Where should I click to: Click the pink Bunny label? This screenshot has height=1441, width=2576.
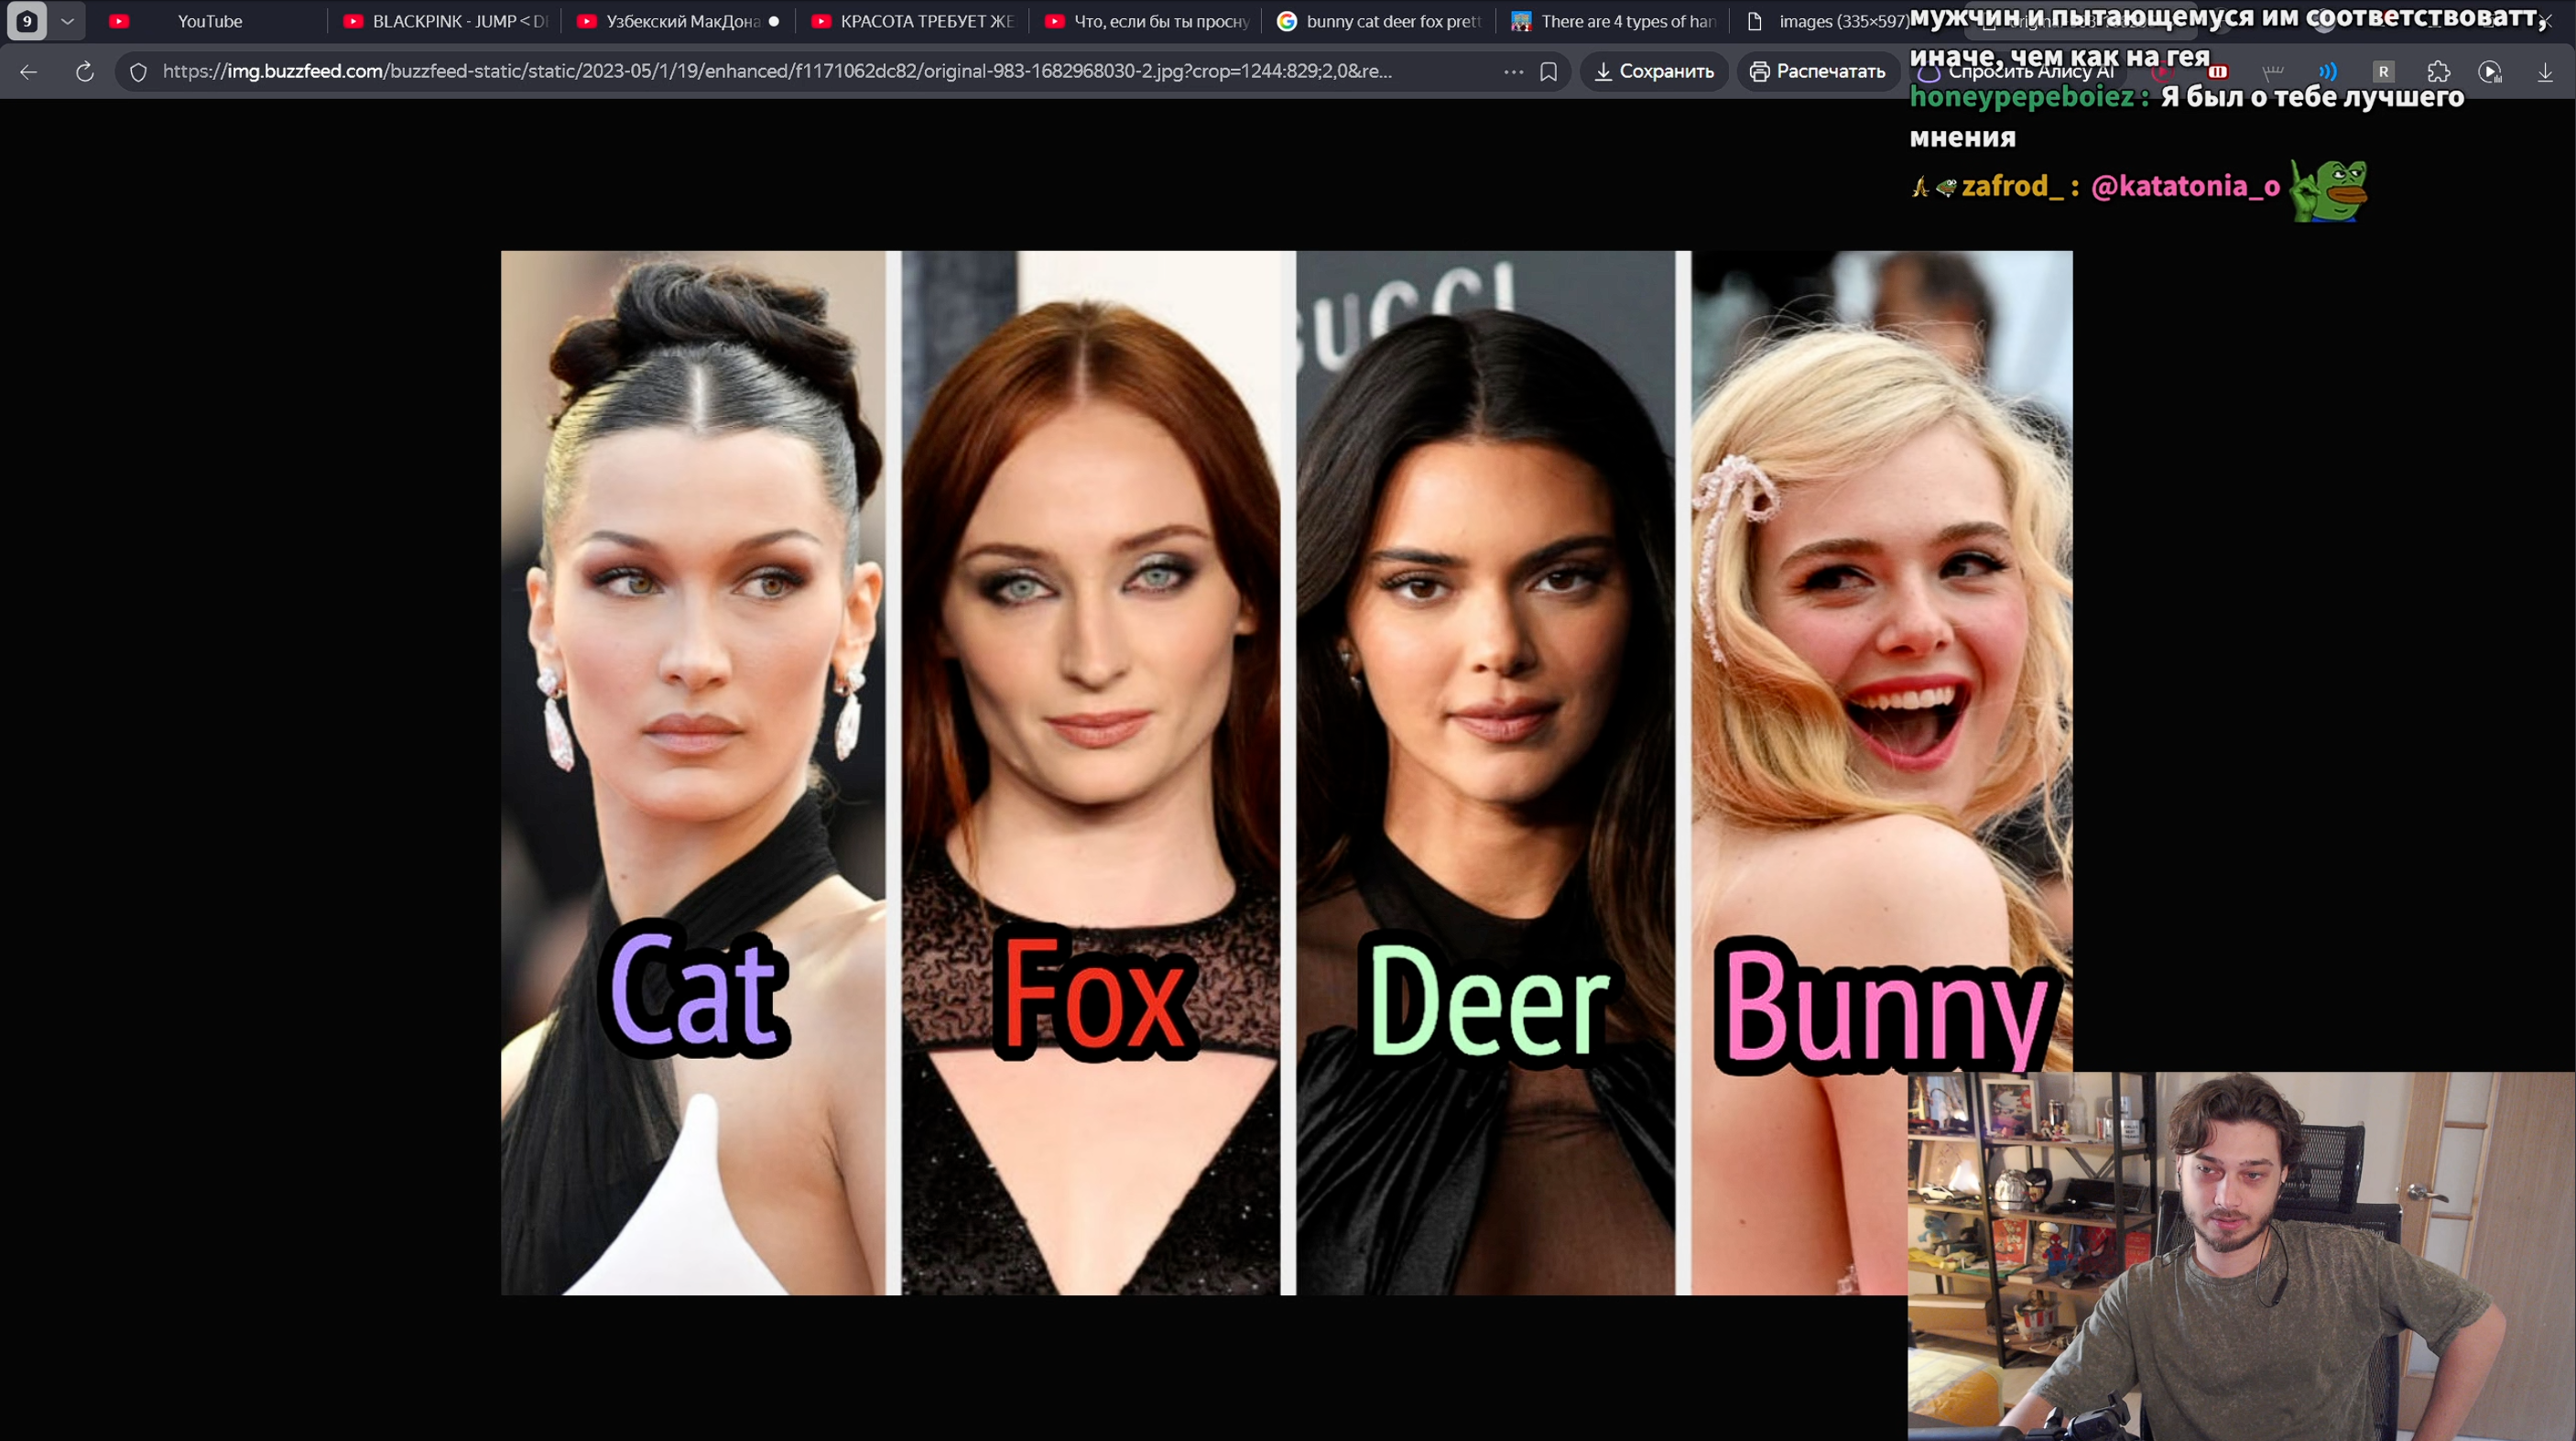[x=1886, y=1007]
